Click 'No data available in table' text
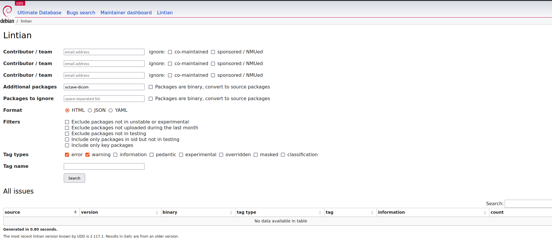 (x=281, y=221)
